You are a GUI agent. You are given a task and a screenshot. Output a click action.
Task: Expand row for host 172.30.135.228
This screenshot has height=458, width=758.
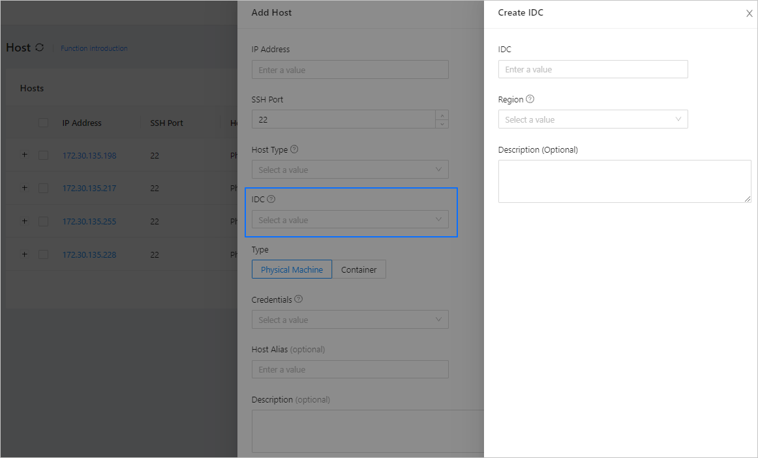25,254
